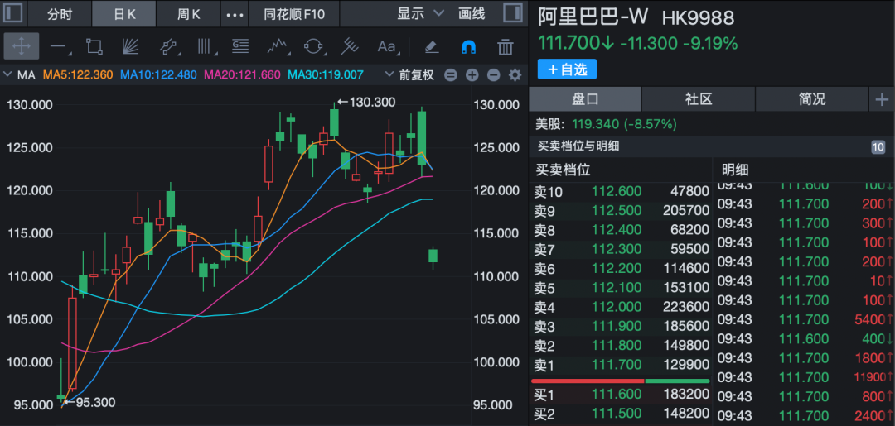Click the 买卖档位 column header
Image resolution: width=895 pixels, height=426 pixels.
[x=563, y=169]
